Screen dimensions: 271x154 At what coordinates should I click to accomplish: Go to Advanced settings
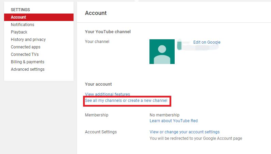28,69
